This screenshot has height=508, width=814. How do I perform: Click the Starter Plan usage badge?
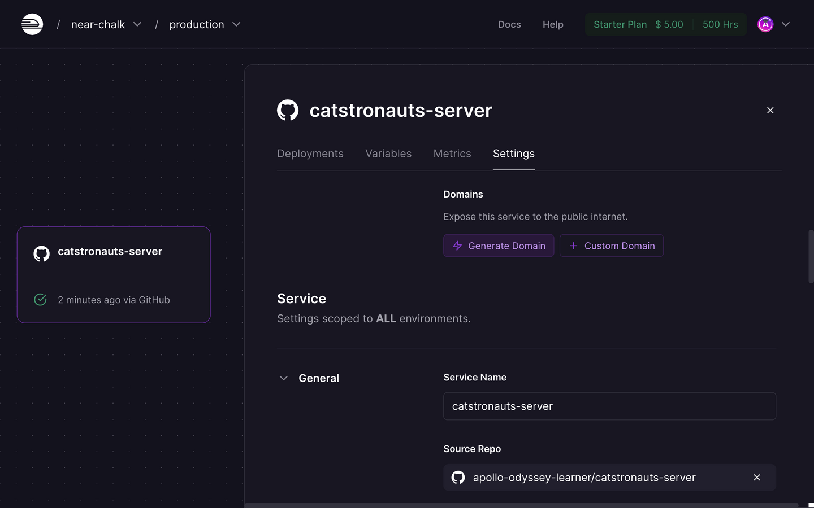point(665,24)
